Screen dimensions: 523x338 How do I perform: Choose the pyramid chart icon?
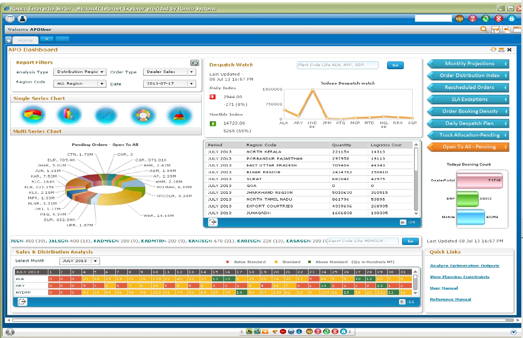click(179, 115)
